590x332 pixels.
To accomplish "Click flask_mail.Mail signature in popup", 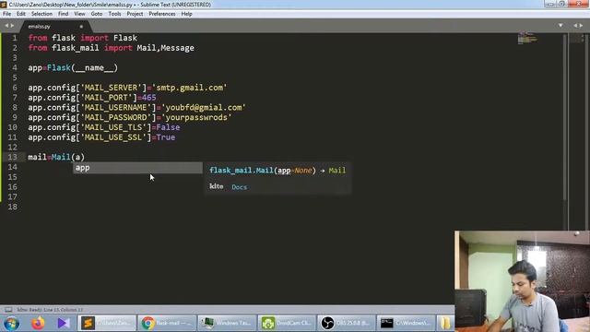I will pyautogui.click(x=277, y=171).
